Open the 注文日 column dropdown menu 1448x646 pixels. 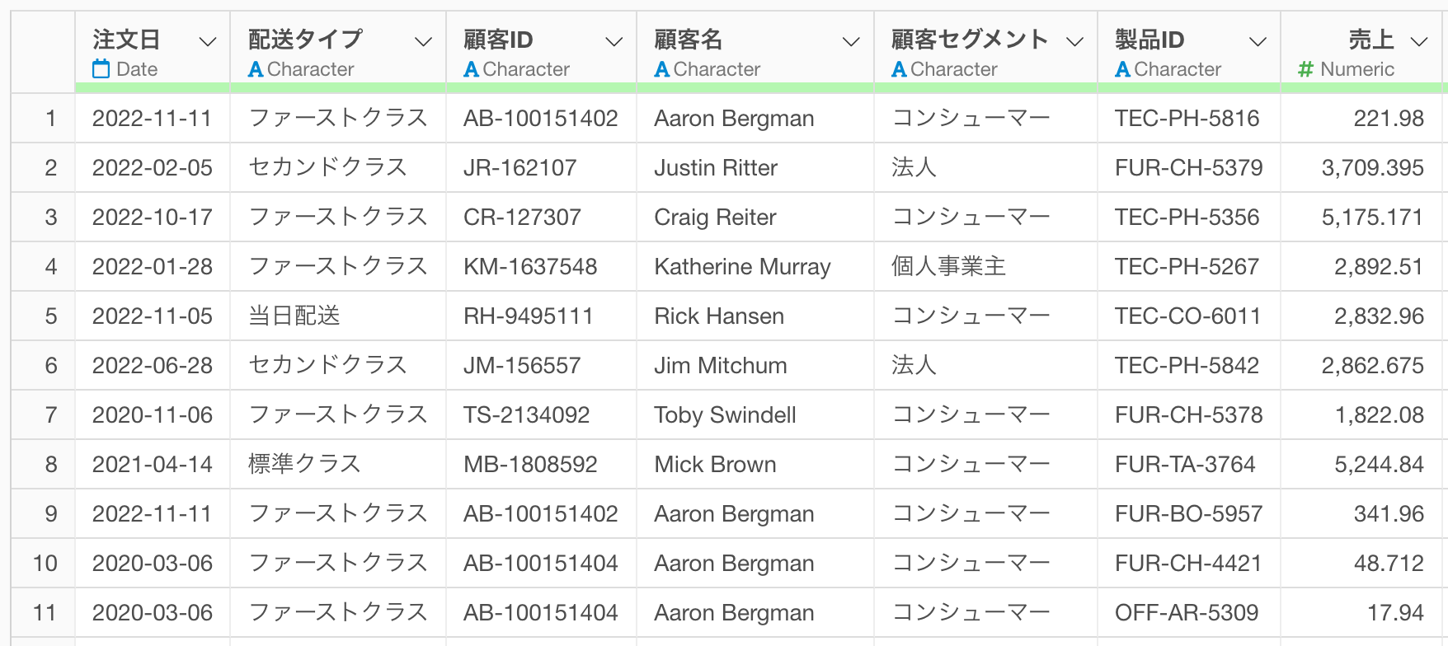(x=208, y=41)
